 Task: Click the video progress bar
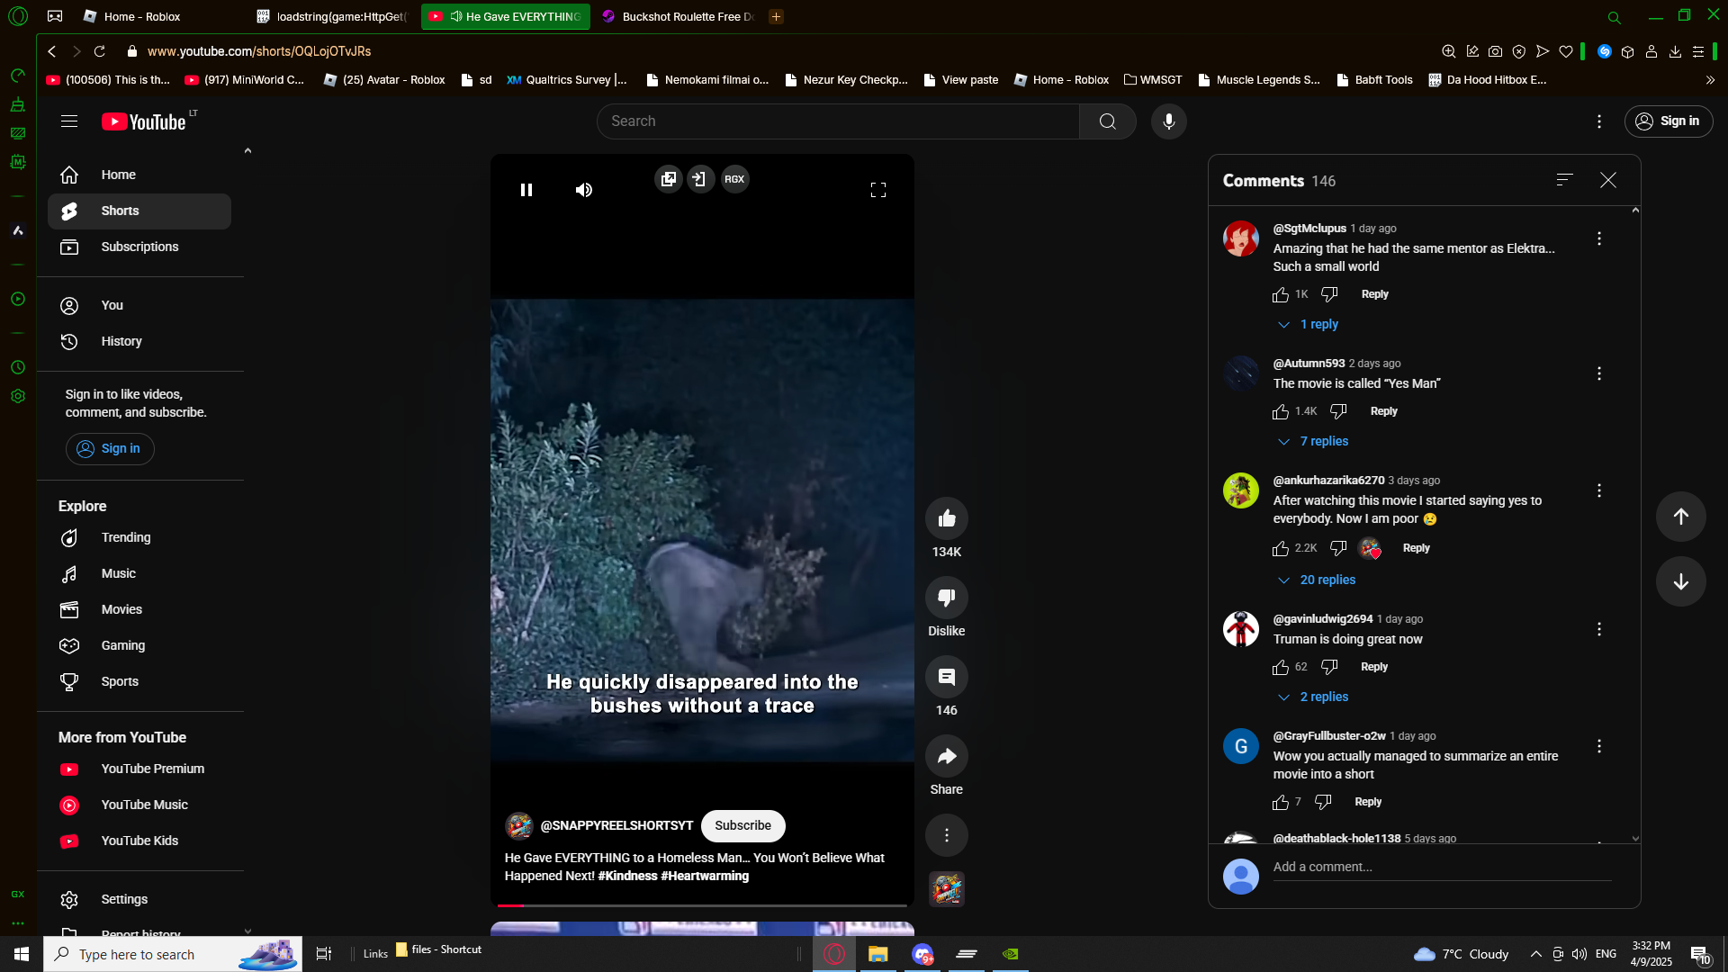pos(702,904)
